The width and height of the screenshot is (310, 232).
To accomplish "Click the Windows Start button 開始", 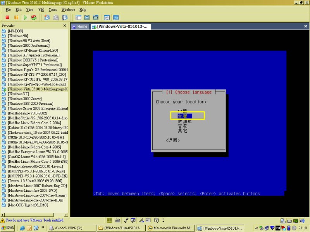I will click(8, 228).
